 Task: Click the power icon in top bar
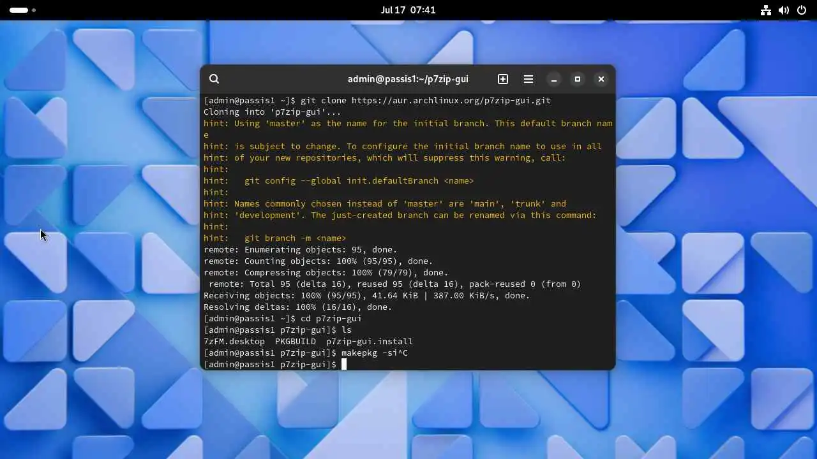tap(802, 10)
